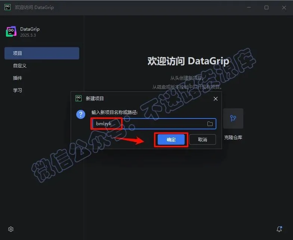
Task: Click the DataGrip logo in the sidebar
Action: tap(11, 31)
